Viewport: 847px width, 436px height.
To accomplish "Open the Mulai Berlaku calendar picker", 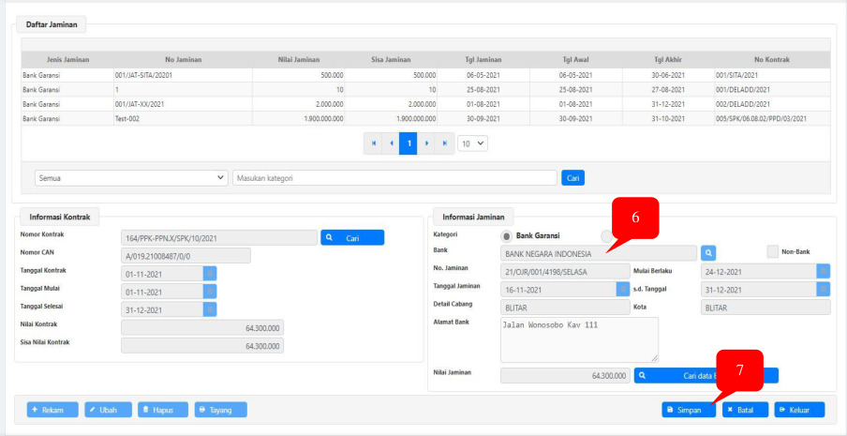I will 823,271.
